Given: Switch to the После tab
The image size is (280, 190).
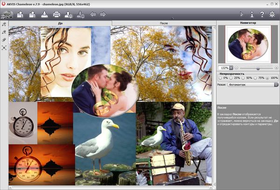Looking at the screenshot, I should click(164, 22).
